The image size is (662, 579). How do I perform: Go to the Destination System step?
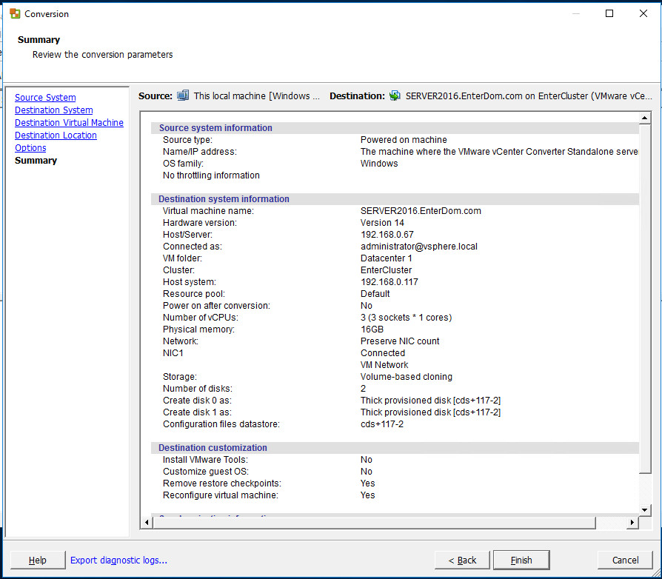click(53, 110)
